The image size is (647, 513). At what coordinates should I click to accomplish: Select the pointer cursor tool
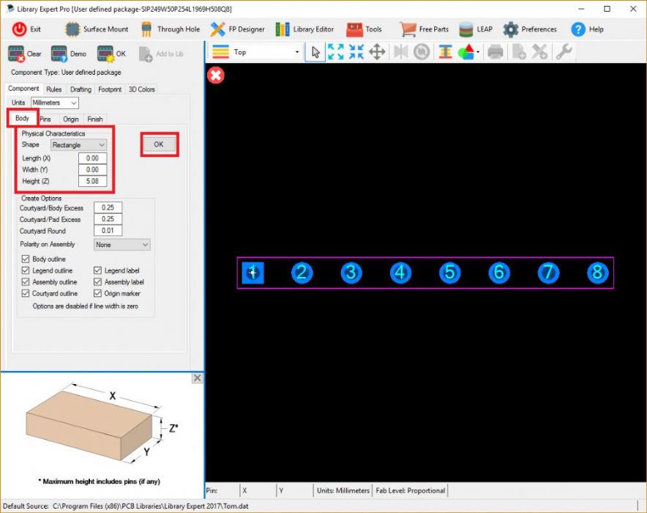[315, 52]
